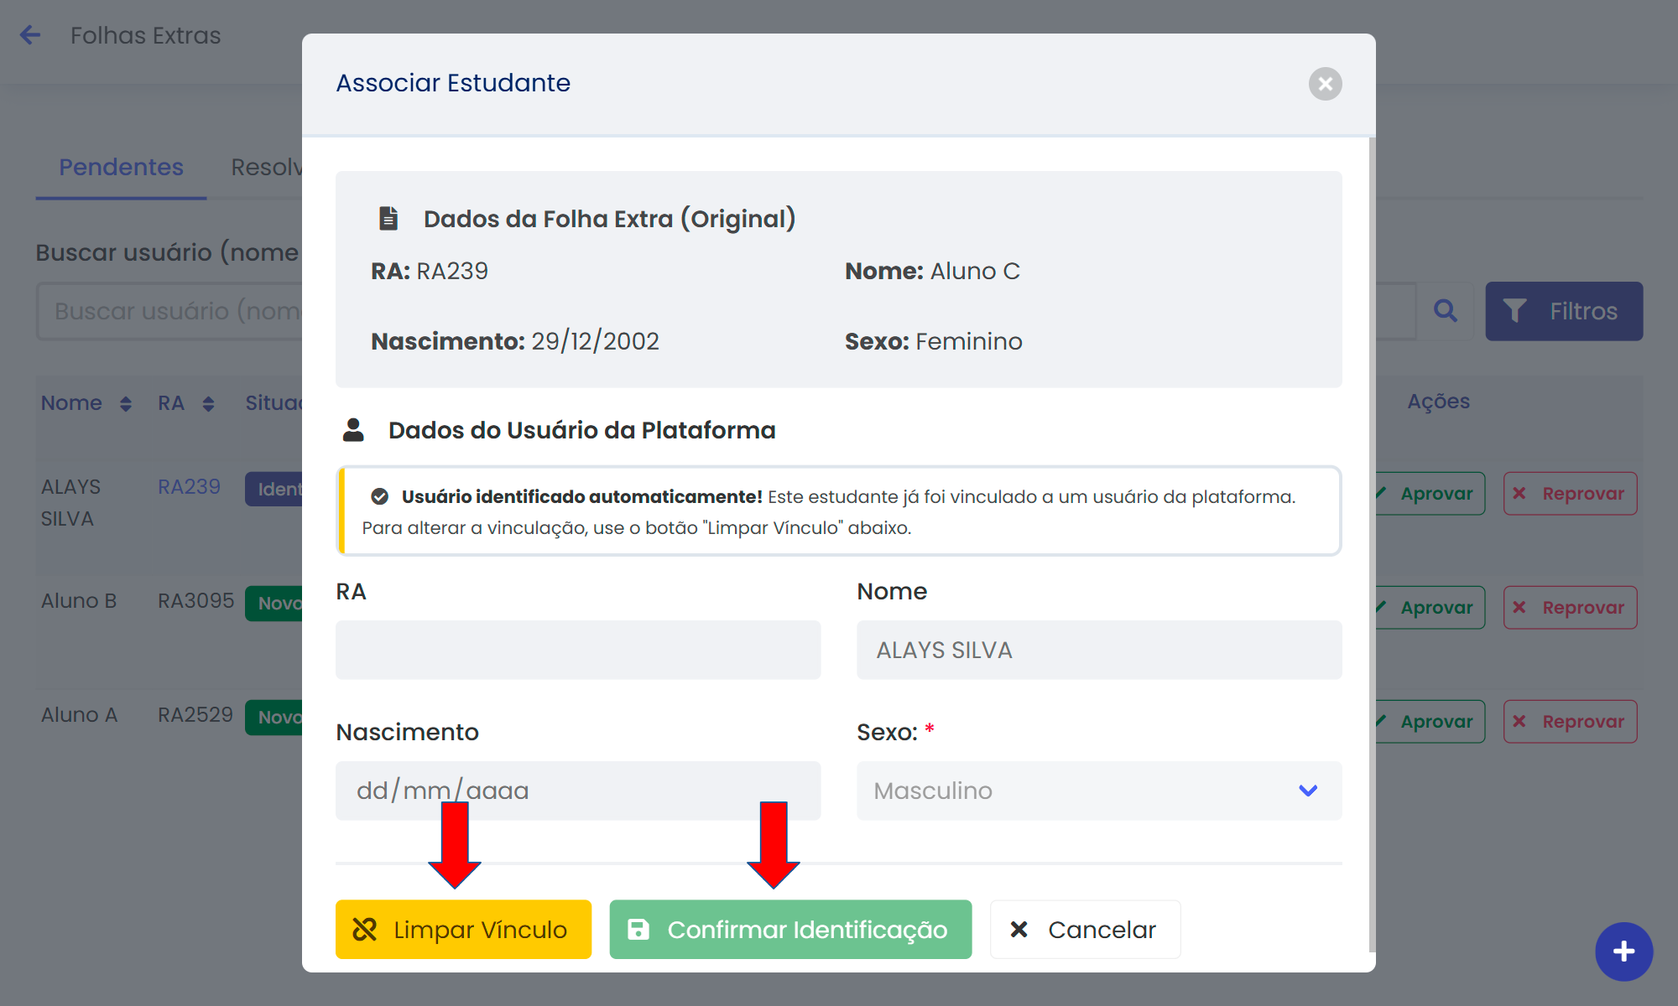Switch to the Pendentes tab

pyautogui.click(x=121, y=167)
